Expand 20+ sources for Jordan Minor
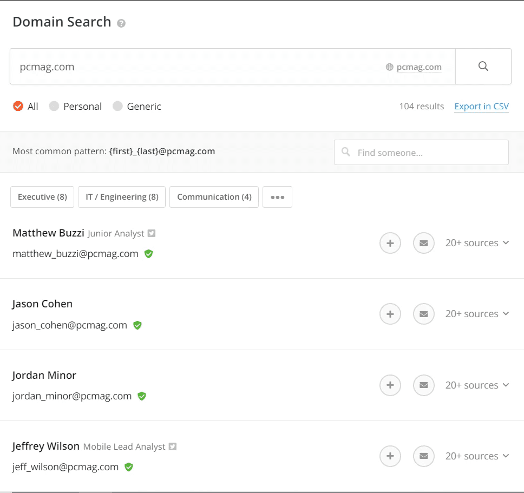This screenshot has height=493, width=524. (477, 385)
